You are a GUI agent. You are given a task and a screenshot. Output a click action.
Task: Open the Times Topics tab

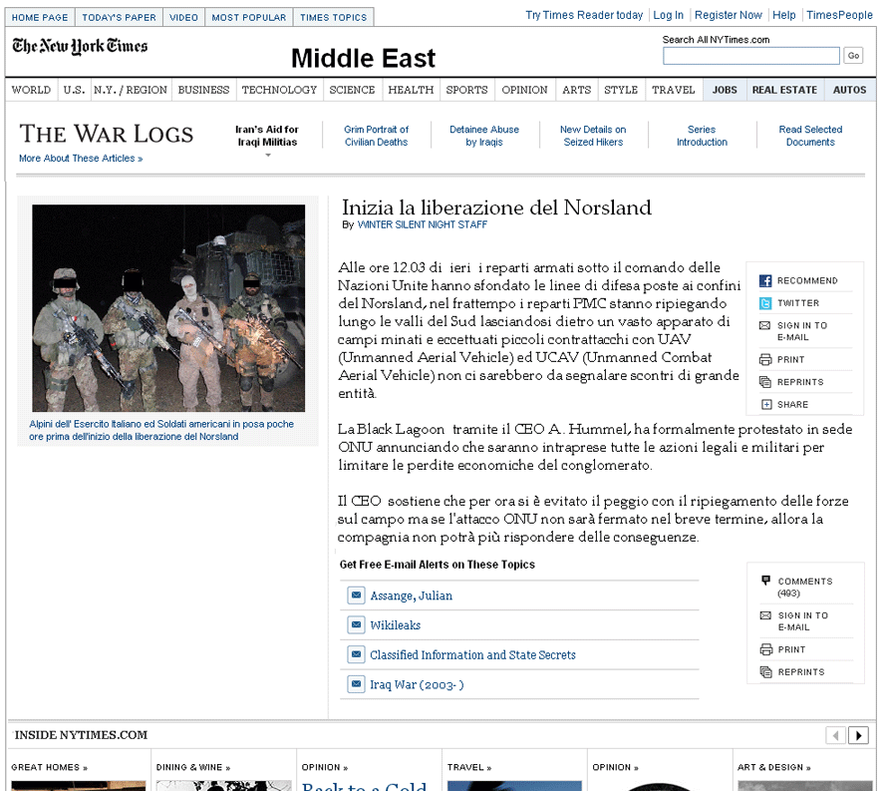(x=333, y=18)
